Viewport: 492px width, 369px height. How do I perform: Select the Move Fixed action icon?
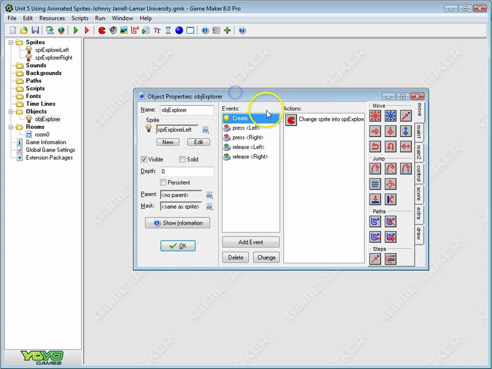375,116
